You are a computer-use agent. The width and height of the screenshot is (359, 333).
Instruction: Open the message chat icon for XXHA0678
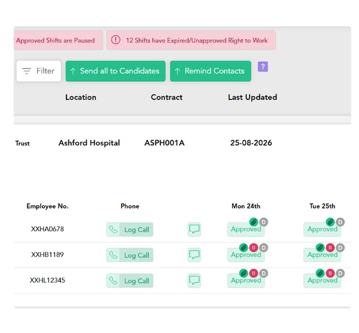(x=194, y=229)
